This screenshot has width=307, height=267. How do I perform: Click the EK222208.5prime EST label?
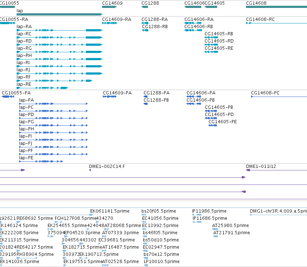(19, 233)
